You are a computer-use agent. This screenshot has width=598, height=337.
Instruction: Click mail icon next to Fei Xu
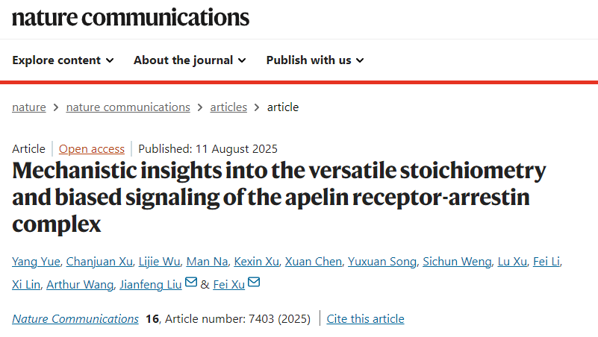[x=254, y=283]
